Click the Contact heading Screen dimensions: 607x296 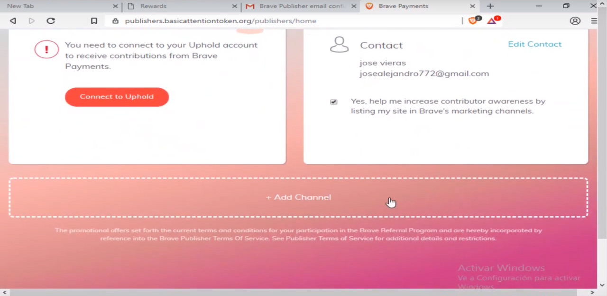point(381,46)
